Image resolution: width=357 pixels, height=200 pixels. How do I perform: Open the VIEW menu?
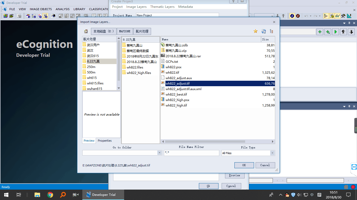[x=22, y=9]
